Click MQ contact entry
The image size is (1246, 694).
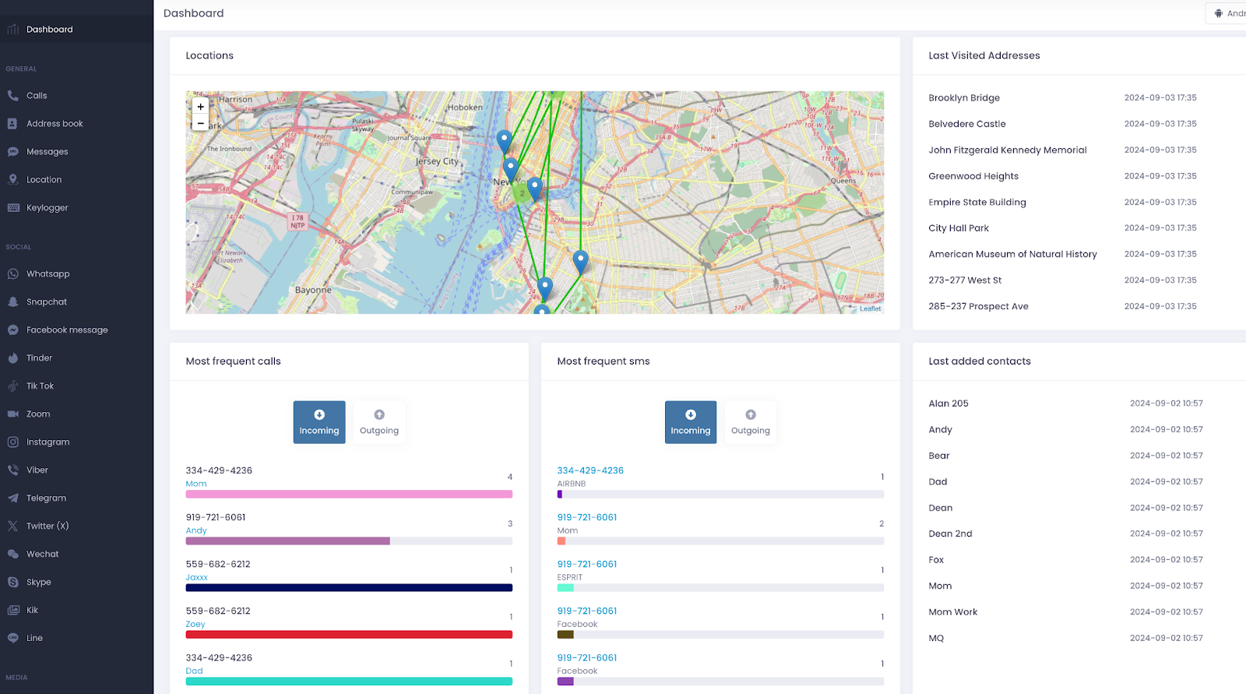[x=936, y=638]
